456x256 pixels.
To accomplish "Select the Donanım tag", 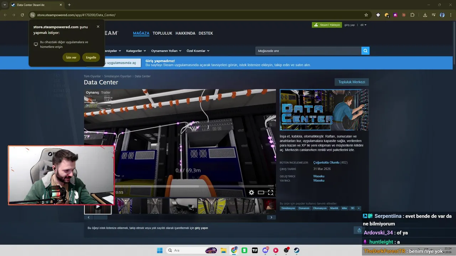I will tap(304, 208).
